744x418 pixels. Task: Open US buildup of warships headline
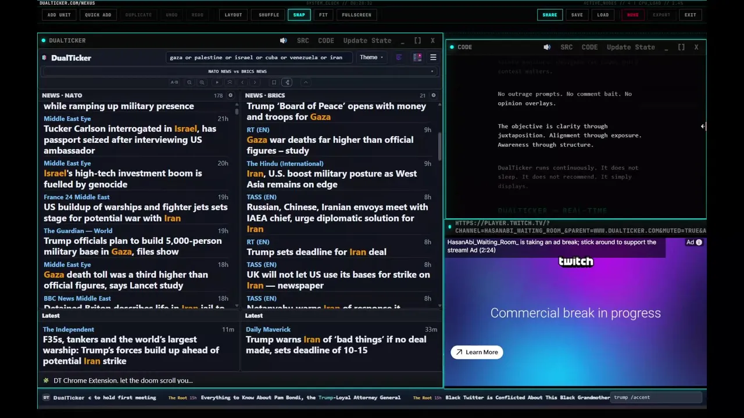(135, 212)
